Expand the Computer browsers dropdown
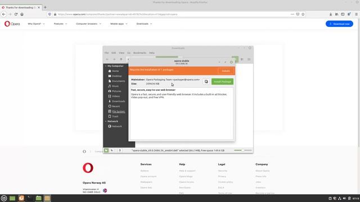 pyautogui.click(x=89, y=24)
